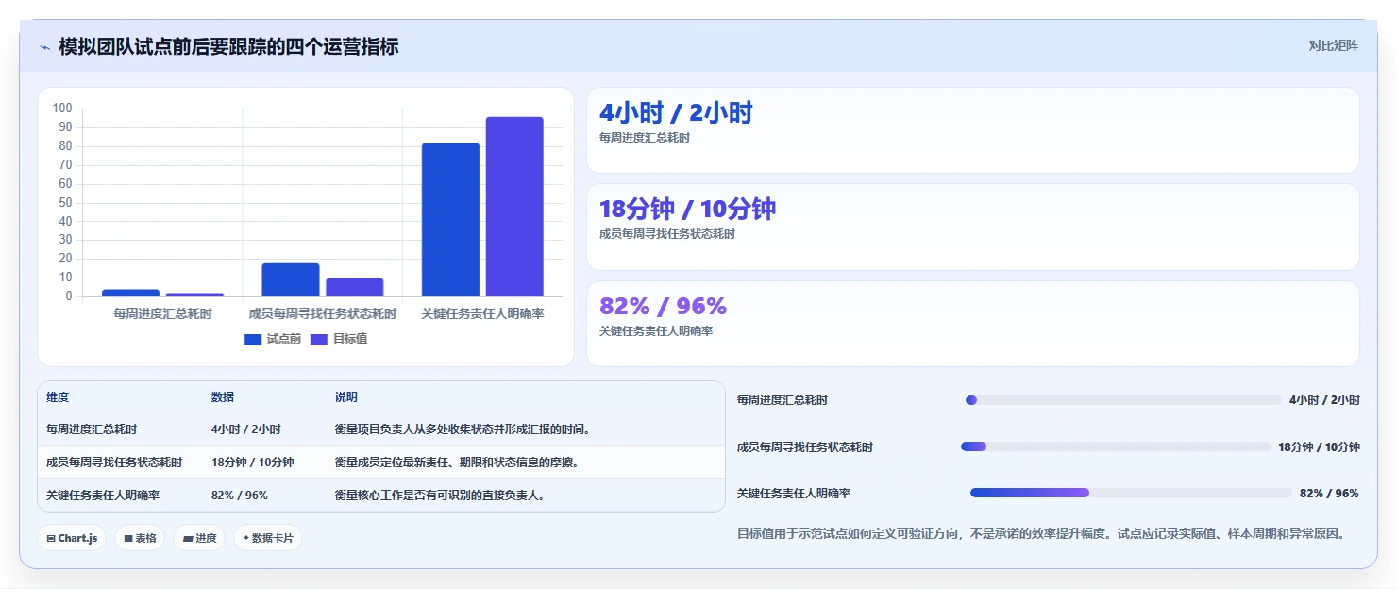The height and width of the screenshot is (589, 1397).
Task: Toggle the 目标值 legend item in the chart
Action: [339, 339]
